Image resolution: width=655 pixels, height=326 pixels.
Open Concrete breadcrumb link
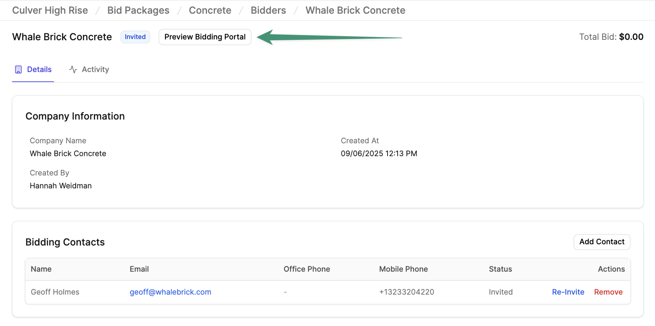tap(210, 10)
